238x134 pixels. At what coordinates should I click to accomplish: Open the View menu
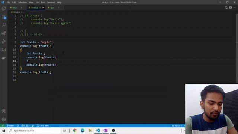coord(31,3)
